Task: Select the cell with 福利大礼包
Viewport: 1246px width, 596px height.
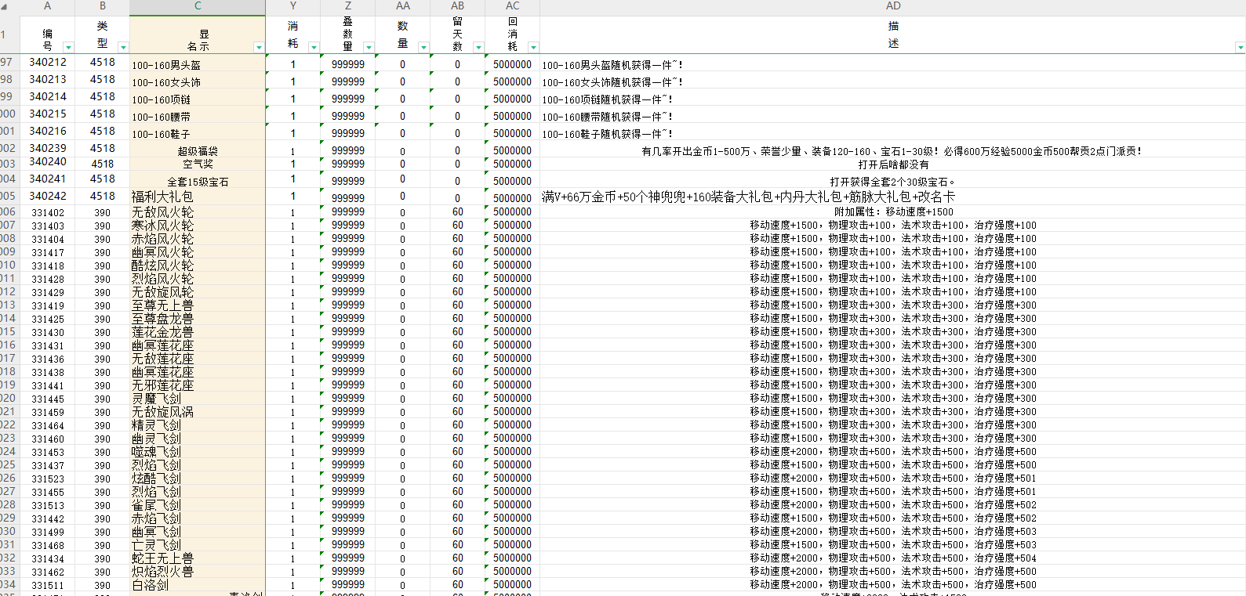Action: point(198,197)
